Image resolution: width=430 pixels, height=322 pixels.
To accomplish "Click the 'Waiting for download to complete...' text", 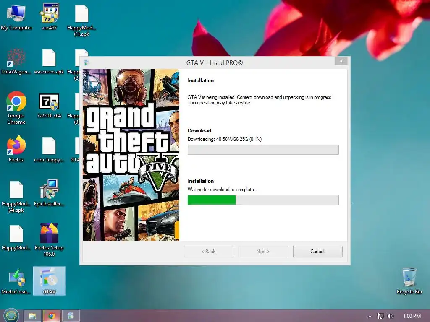I will 223,190.
